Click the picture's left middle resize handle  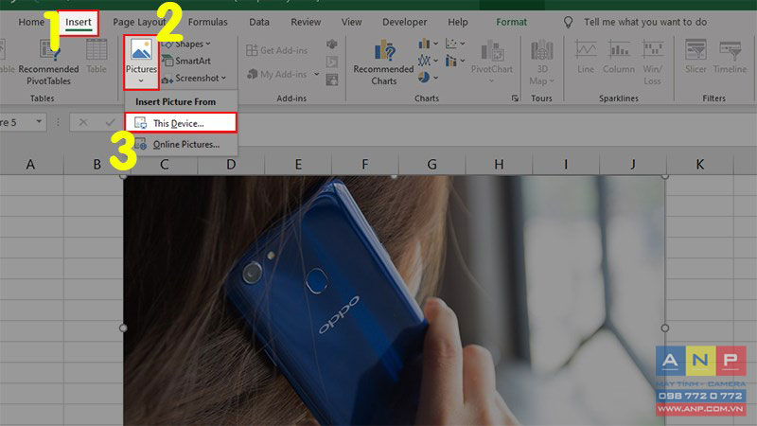123,328
